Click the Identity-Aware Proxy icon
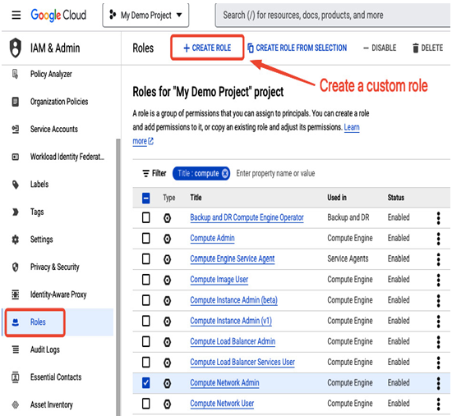The image size is (452, 420). [16, 294]
